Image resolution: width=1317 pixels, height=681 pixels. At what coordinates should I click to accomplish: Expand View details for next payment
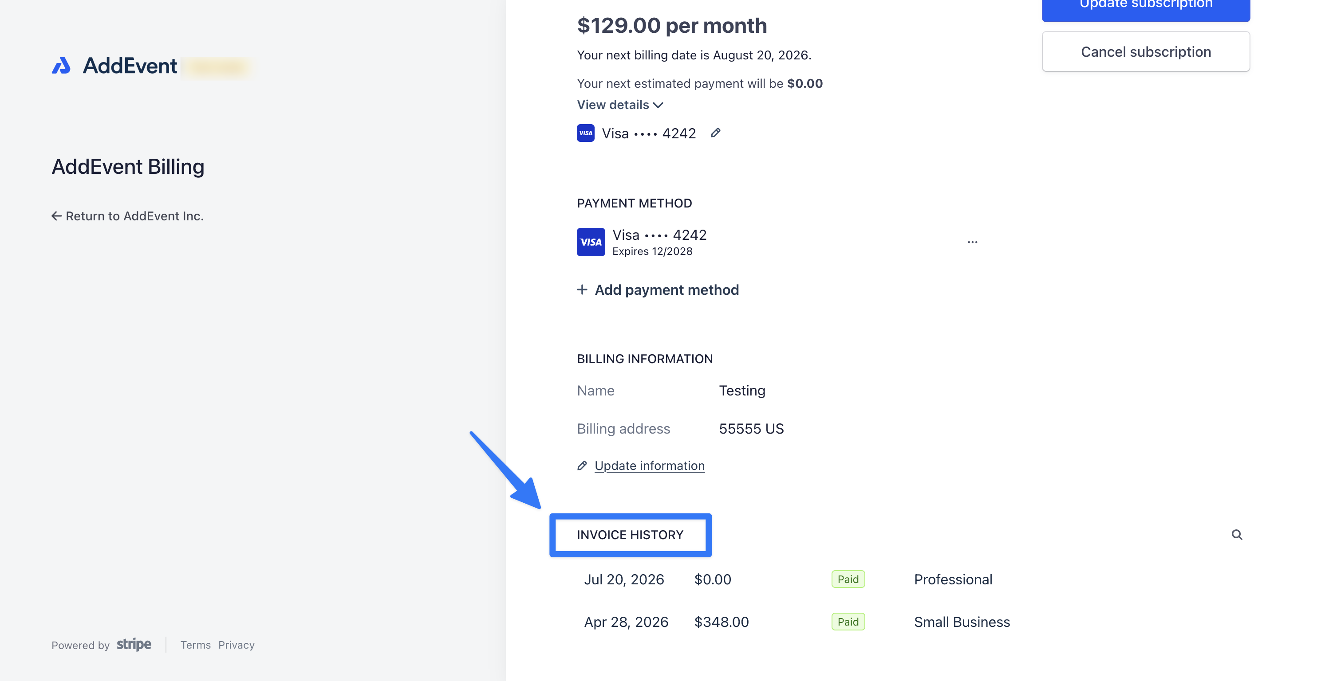[x=620, y=105]
